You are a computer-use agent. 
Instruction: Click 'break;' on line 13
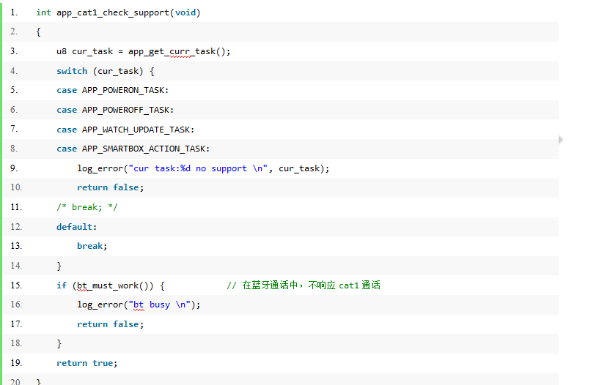tap(92, 246)
